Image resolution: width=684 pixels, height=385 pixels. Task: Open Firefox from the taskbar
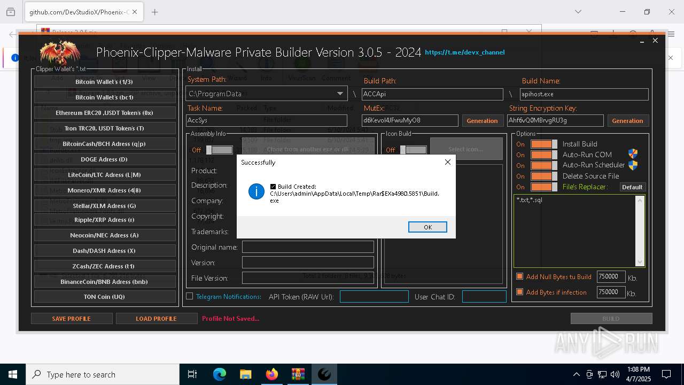click(x=272, y=374)
